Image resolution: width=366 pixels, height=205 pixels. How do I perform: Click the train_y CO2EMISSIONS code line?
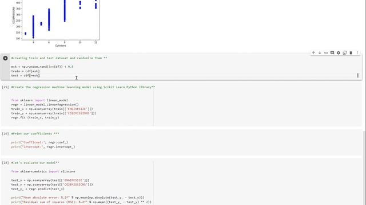point(54,113)
